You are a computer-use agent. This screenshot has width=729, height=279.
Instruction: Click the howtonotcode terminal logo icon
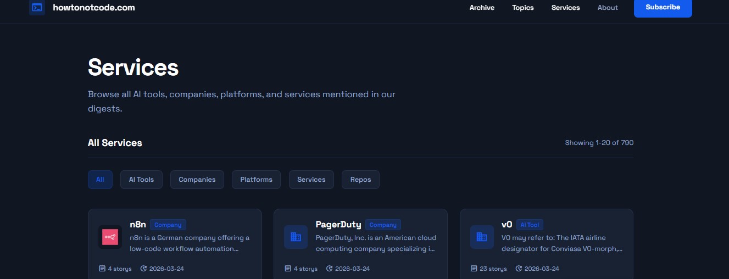tap(37, 8)
